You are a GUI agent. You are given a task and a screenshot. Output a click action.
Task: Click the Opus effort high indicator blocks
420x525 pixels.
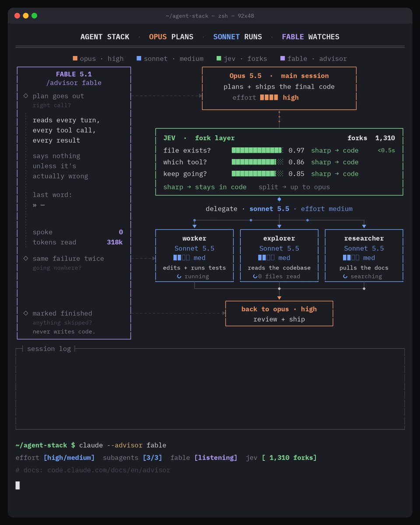coord(269,98)
